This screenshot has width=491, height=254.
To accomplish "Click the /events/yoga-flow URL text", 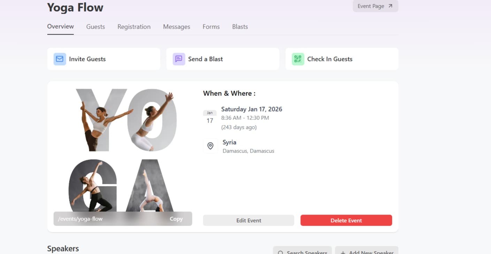I will pos(80,219).
